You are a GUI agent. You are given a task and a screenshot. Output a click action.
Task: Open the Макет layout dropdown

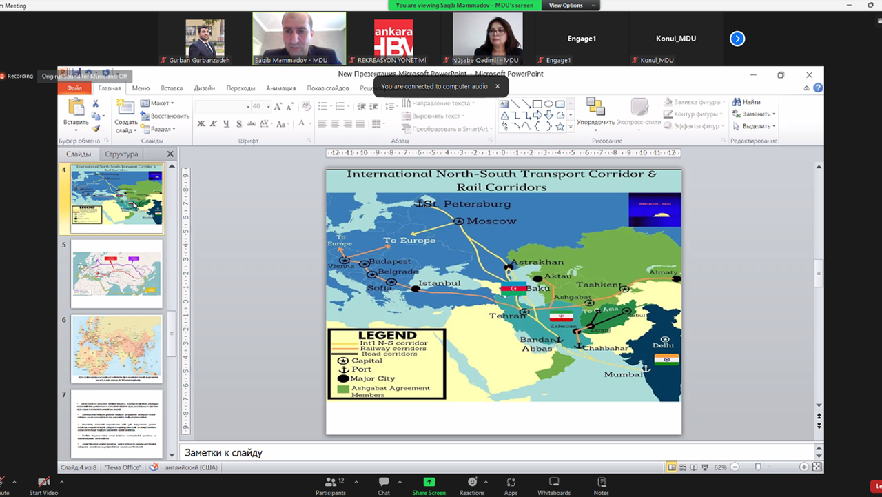[156, 103]
